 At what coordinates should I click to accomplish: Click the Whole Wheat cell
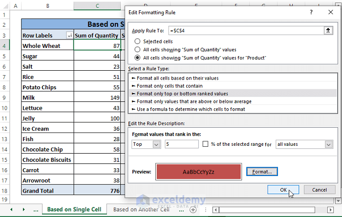click(x=47, y=46)
